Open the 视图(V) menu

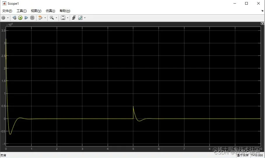(36, 11)
